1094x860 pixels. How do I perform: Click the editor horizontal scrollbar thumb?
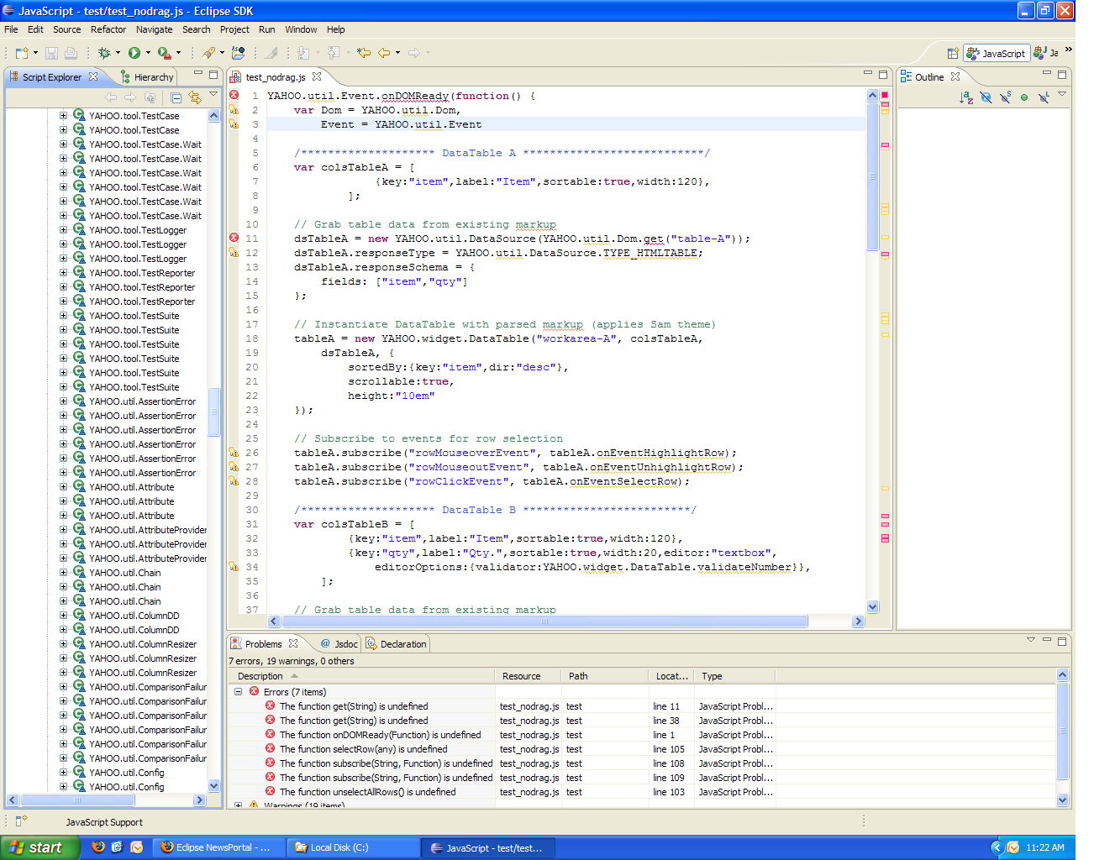click(544, 621)
